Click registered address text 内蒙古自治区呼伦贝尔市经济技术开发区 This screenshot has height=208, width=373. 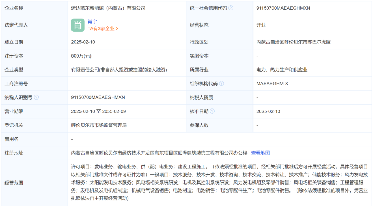coord(159,153)
